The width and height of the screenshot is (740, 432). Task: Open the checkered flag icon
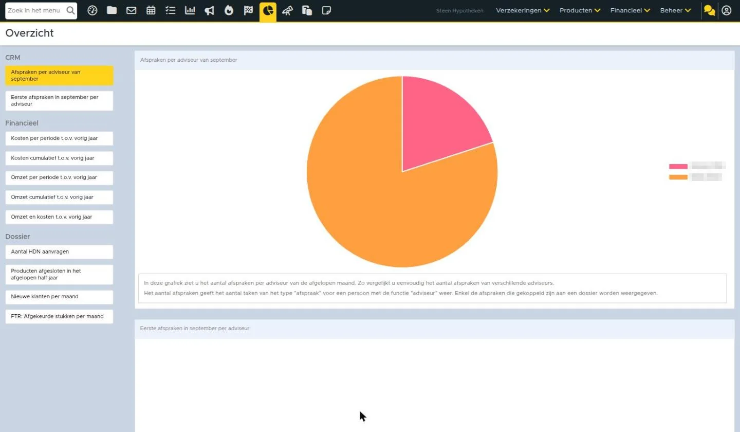pyautogui.click(x=248, y=10)
